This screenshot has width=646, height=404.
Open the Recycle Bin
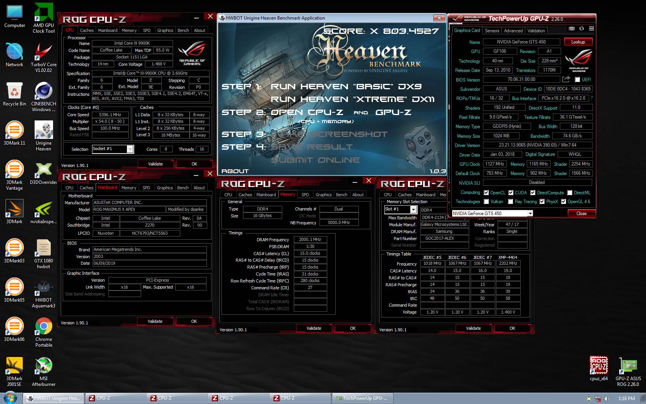point(15,94)
